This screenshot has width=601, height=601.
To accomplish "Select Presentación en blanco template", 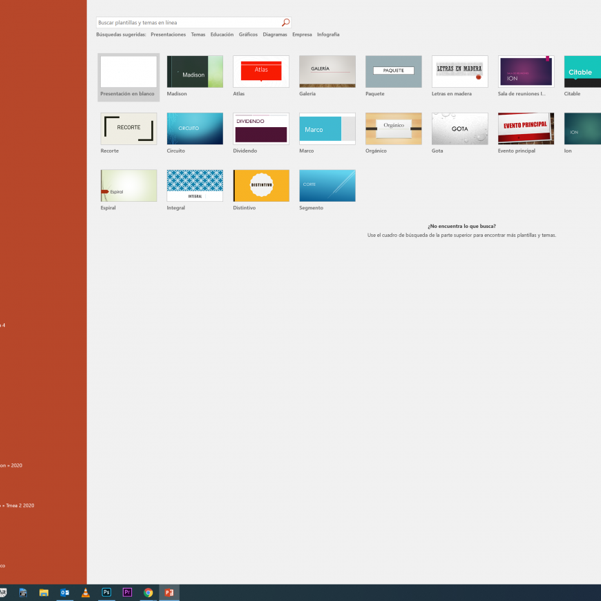I will coord(128,77).
